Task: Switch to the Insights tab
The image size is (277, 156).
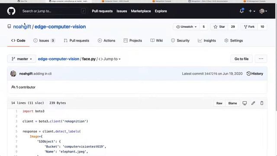Action: 207,40
